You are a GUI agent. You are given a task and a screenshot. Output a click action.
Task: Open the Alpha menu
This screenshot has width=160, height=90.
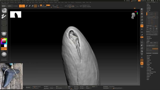(x=2, y=2)
